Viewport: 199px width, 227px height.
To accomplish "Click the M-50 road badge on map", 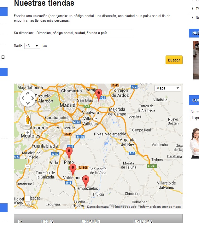I will pos(80,137).
